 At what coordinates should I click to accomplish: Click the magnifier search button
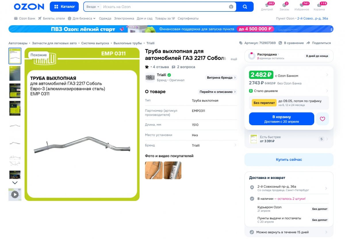click(x=245, y=7)
